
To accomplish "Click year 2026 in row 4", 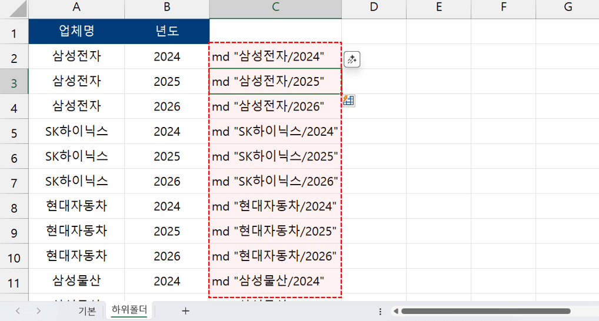I will coord(167,106).
